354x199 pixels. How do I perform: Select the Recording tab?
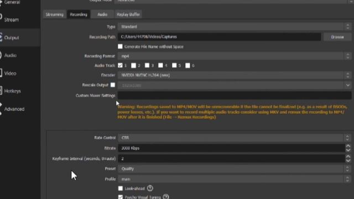coord(79,14)
